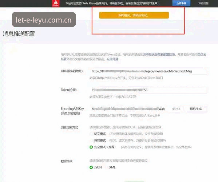Focus the Token(令牌) input field
Image resolution: width=218 pixels, height=182 pixels.
pyautogui.click(x=148, y=90)
